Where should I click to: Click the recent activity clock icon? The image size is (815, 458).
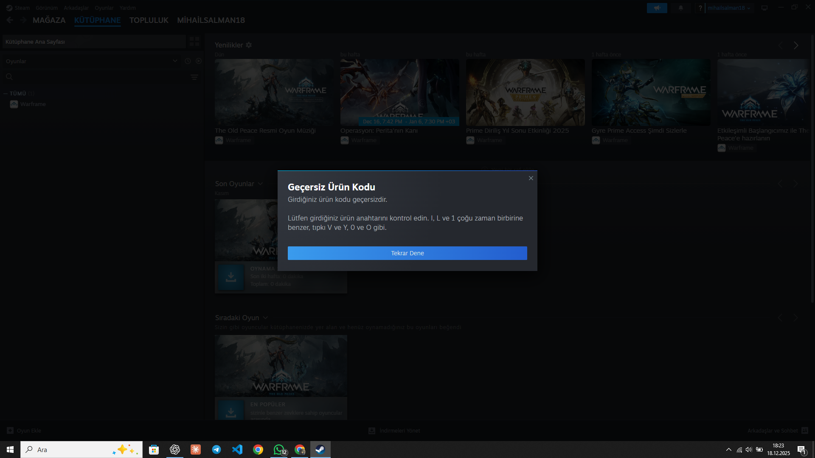pyautogui.click(x=188, y=61)
